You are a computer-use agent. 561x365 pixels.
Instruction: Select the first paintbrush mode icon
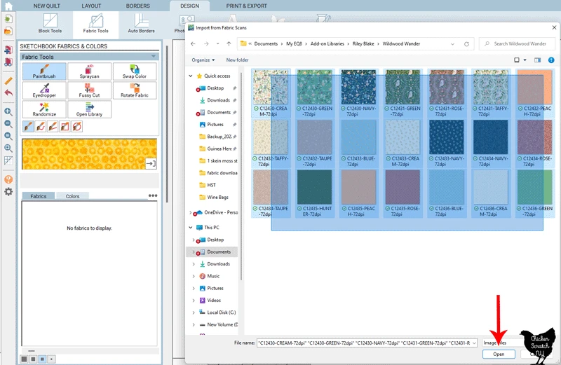pos(28,126)
